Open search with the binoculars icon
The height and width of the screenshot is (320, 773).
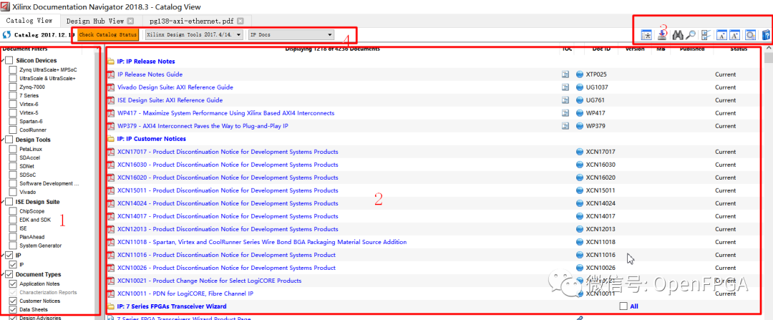pyautogui.click(x=677, y=35)
